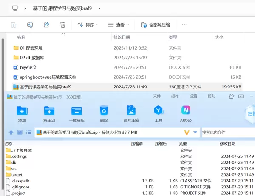Click the 全部解压缩 (Extract all) button
The image size is (255, 196).
click(x=156, y=25)
